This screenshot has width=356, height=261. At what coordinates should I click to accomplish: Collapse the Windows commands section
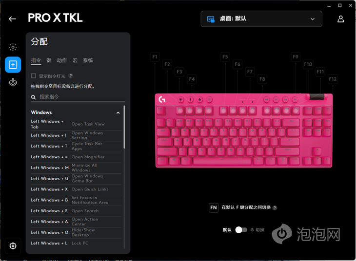(x=118, y=112)
